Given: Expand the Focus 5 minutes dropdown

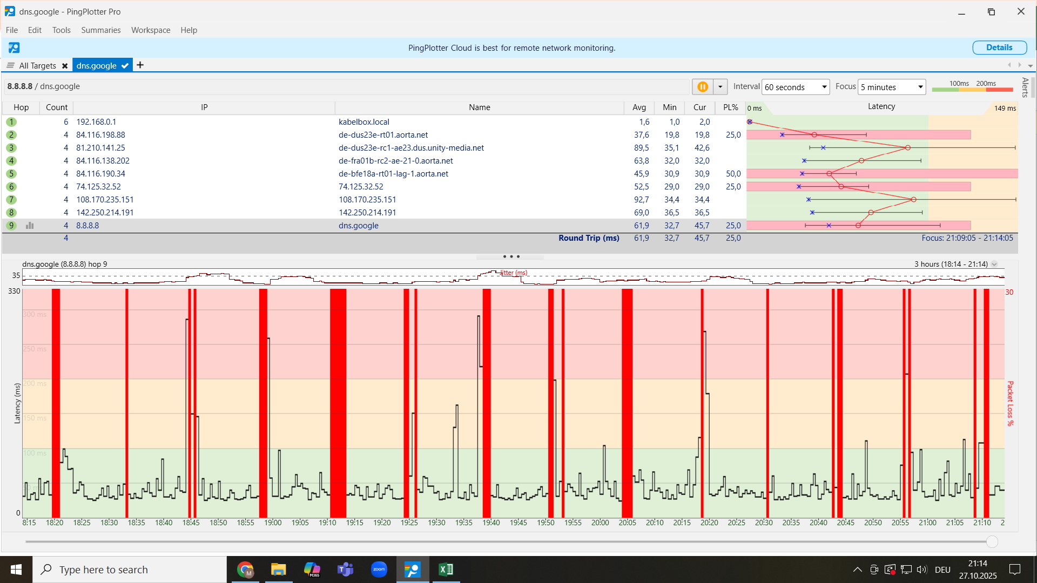Looking at the screenshot, I should (920, 87).
